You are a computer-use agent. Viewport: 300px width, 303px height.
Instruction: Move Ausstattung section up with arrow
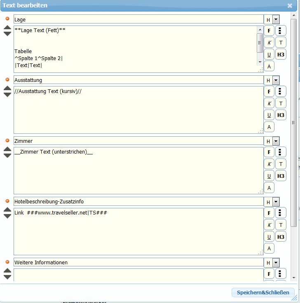pos(7,88)
